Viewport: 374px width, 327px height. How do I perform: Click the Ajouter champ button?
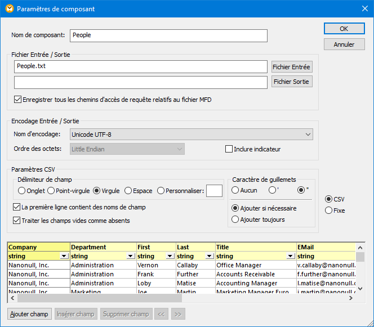[30, 313]
